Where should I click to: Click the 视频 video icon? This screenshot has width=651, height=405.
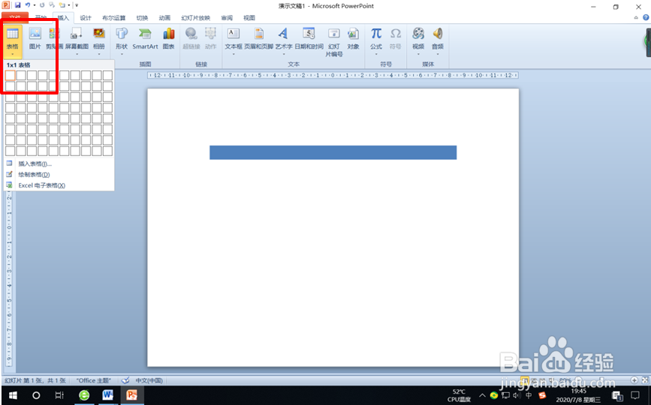(x=418, y=34)
